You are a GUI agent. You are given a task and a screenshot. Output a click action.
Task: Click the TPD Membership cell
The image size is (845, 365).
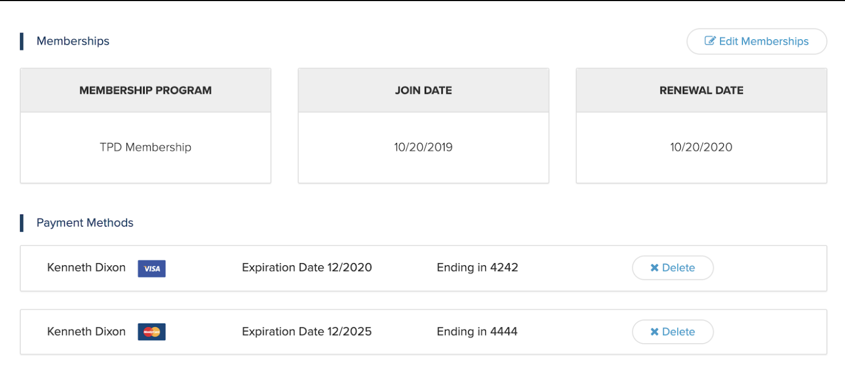click(x=146, y=147)
